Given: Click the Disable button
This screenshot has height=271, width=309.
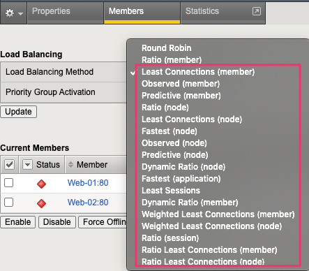Looking at the screenshot, I should click(57, 222).
